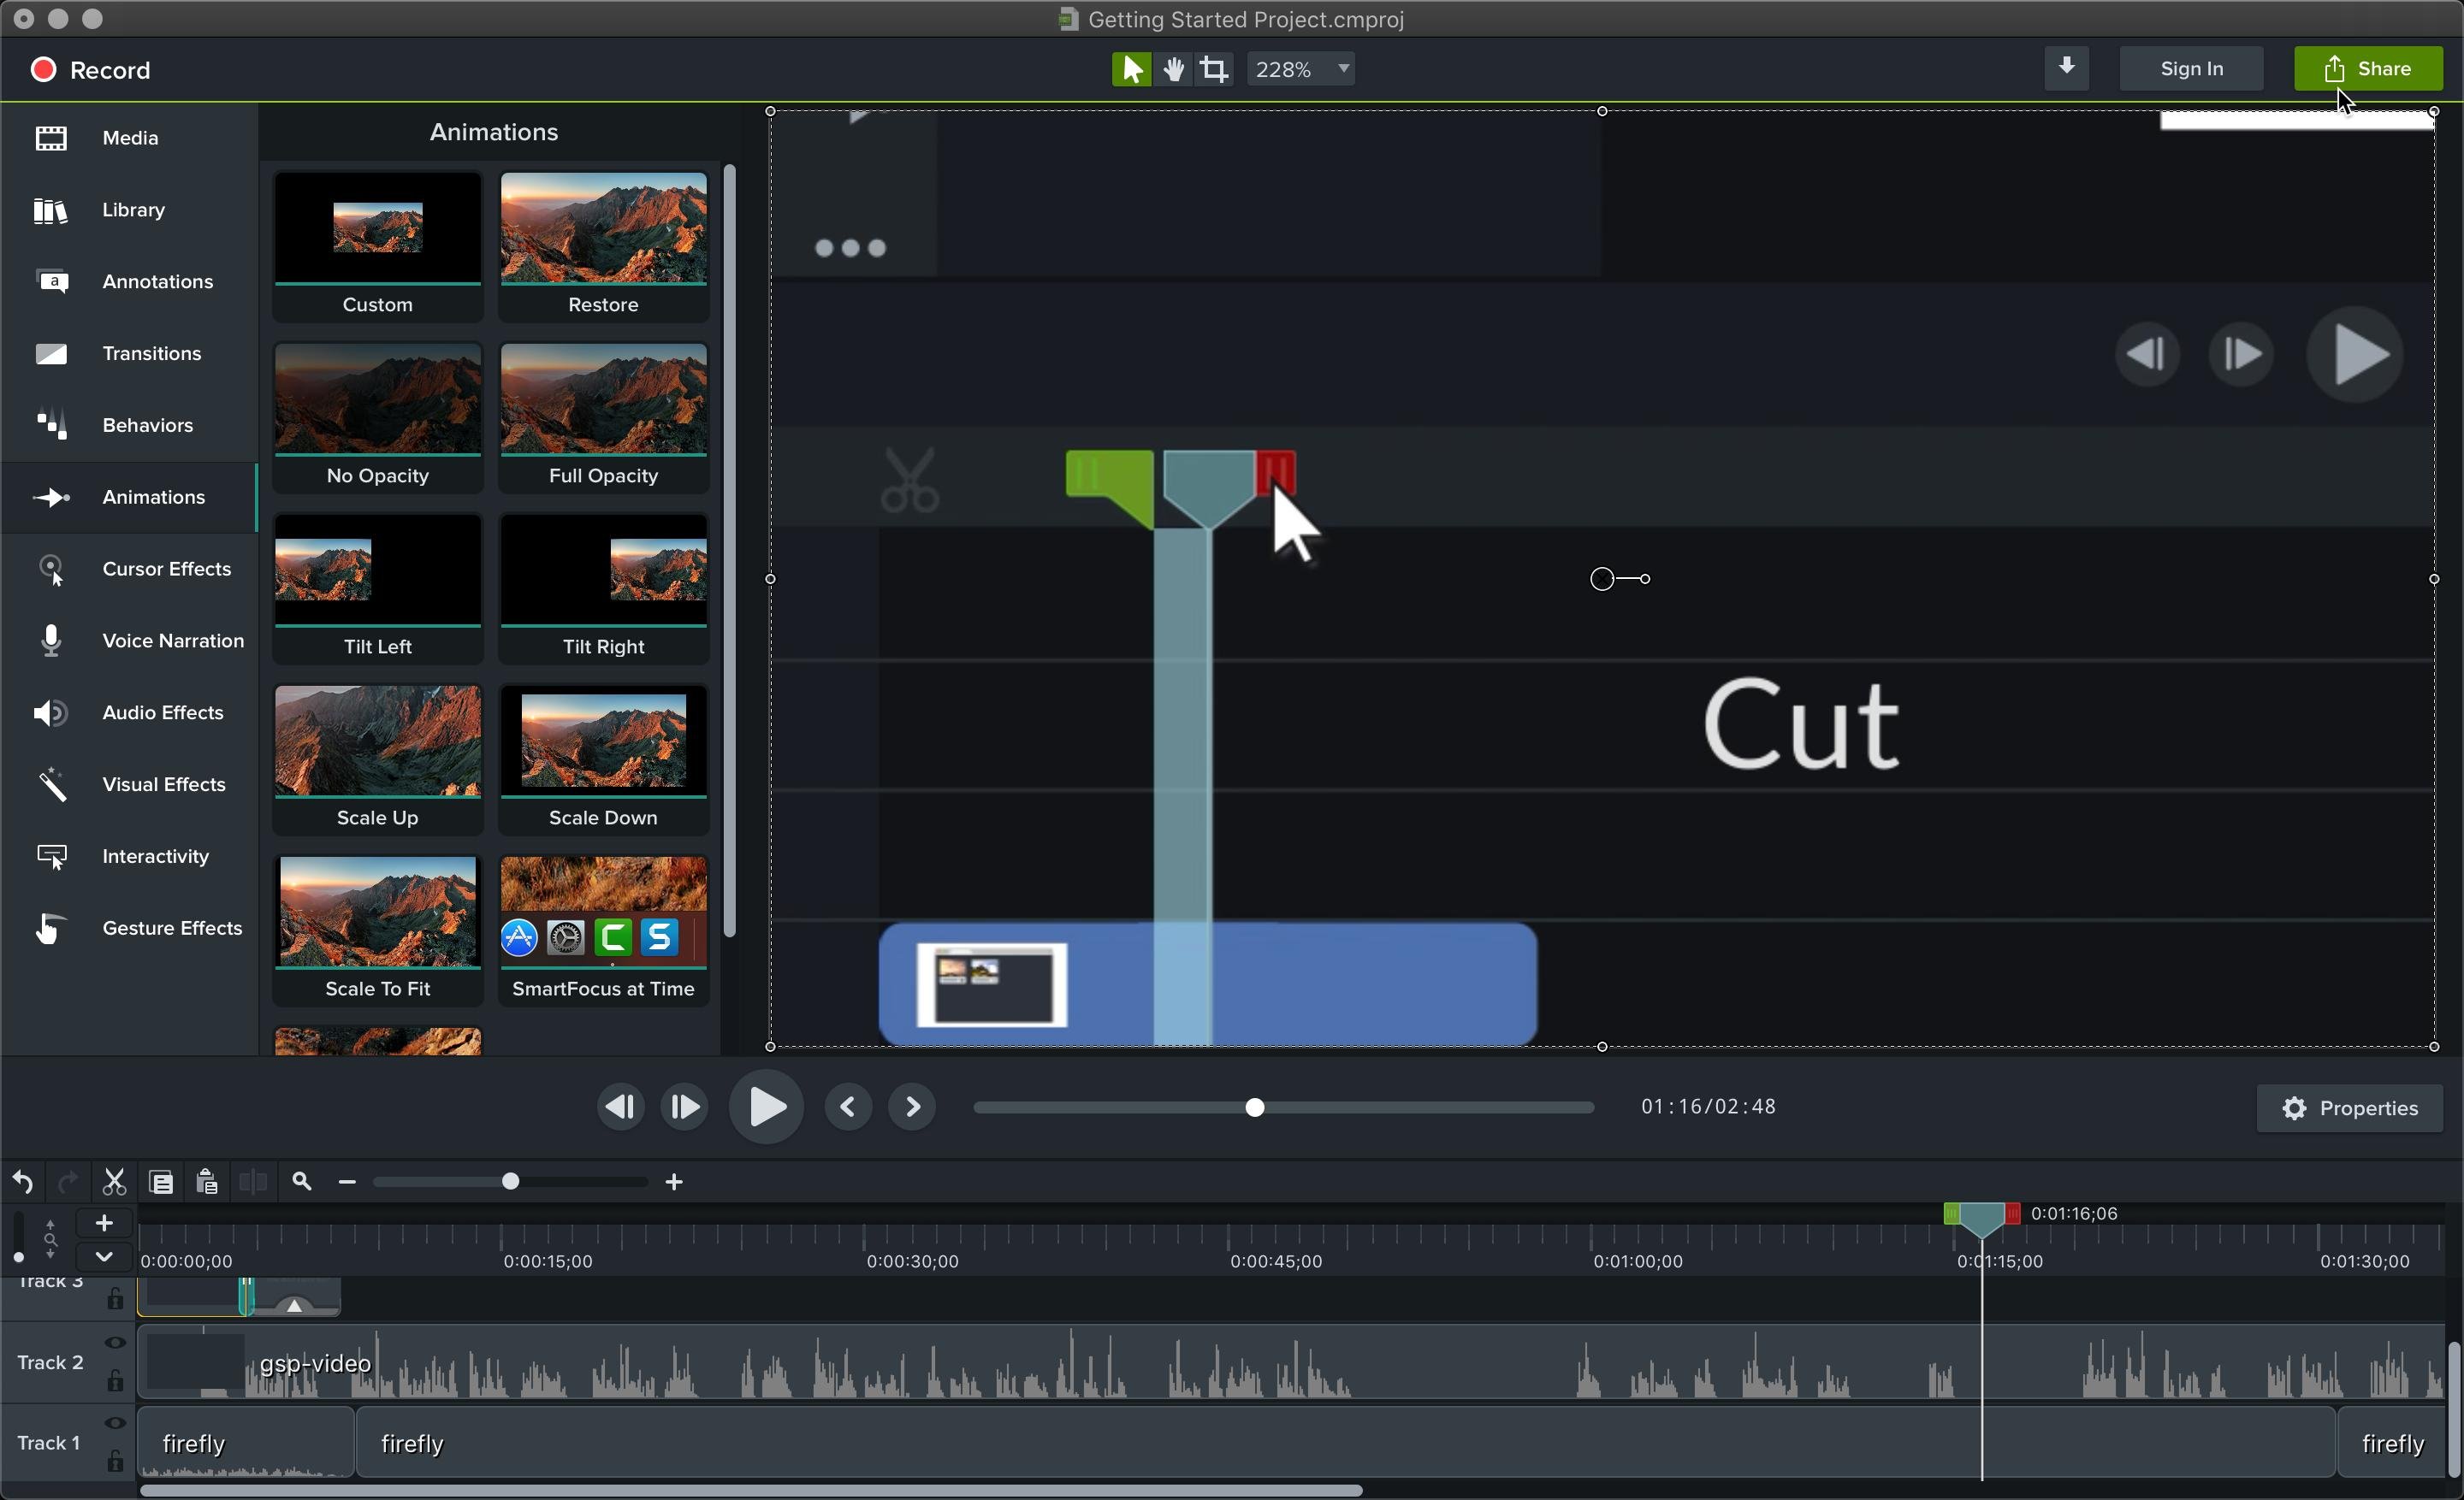Viewport: 2464px width, 1500px height.
Task: Select the crop tool in canvas toolbar
Action: click(1214, 69)
